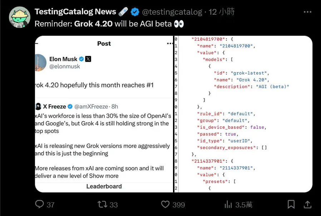This screenshot has width=321, height=216.
Task: Open TestingCatalog News profile avatar
Action: [x=20, y=17]
